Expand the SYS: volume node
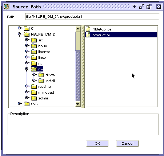Screen dimensions: 164x156 [x=20, y=103]
